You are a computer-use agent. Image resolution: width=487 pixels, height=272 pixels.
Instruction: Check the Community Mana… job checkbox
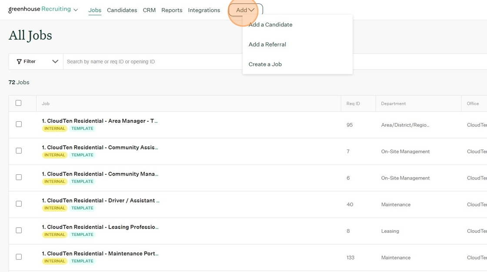pos(19,177)
